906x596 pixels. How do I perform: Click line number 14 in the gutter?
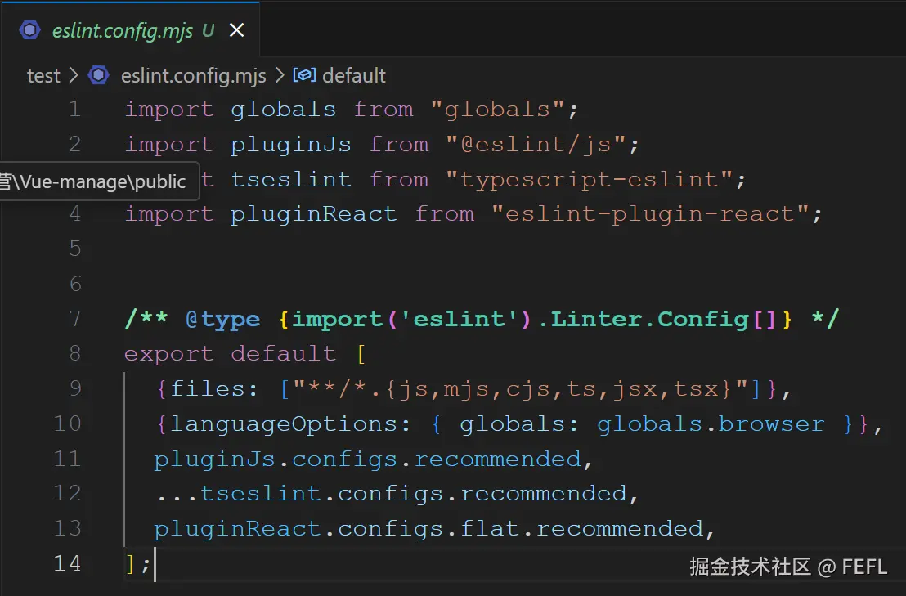click(x=67, y=563)
